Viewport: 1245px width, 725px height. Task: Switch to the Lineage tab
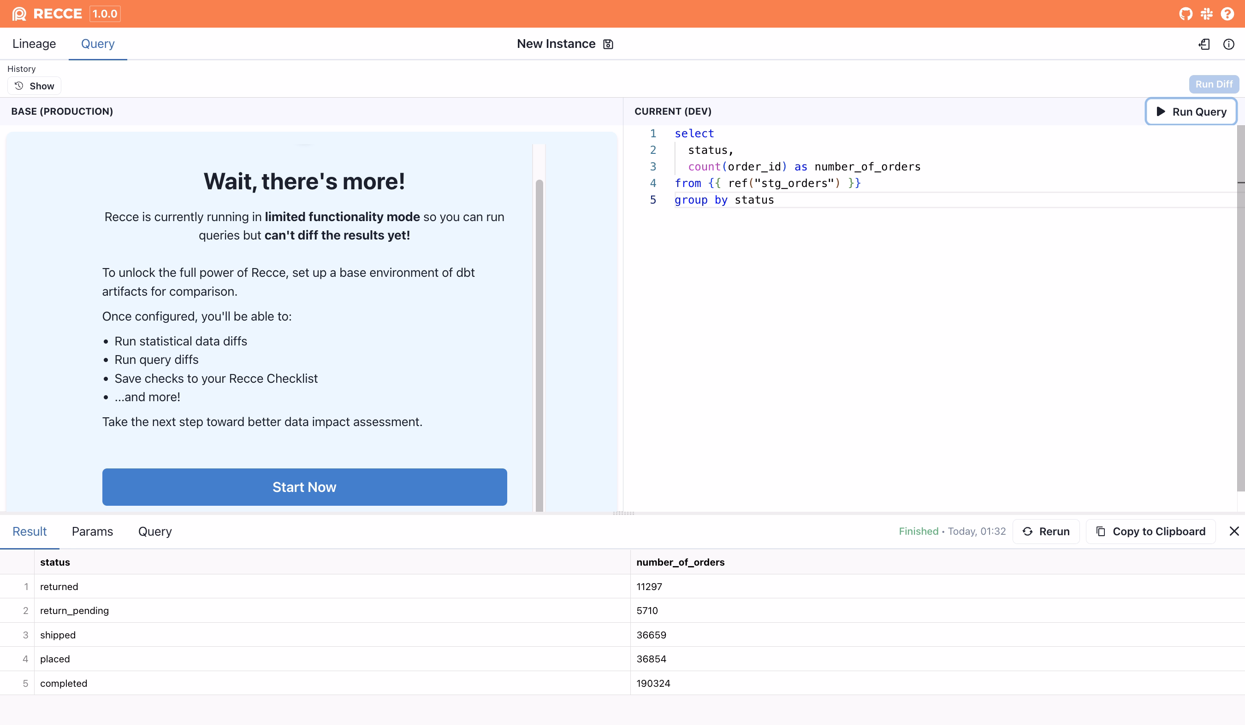pos(34,44)
